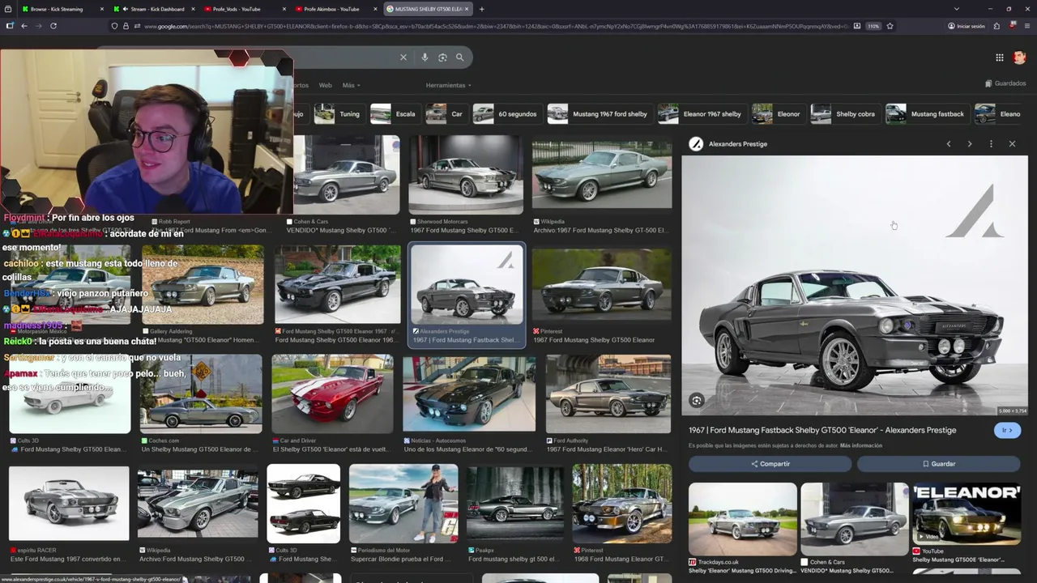Open red Car and Driver Shelby thumbnail

click(x=333, y=394)
